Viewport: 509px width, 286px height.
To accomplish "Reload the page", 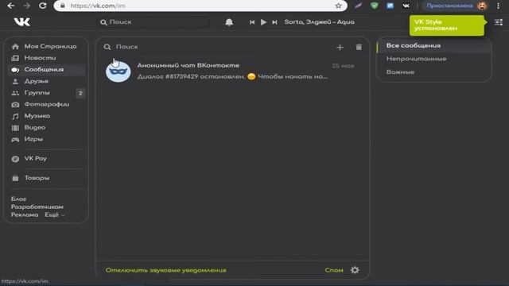I will click(42, 6).
